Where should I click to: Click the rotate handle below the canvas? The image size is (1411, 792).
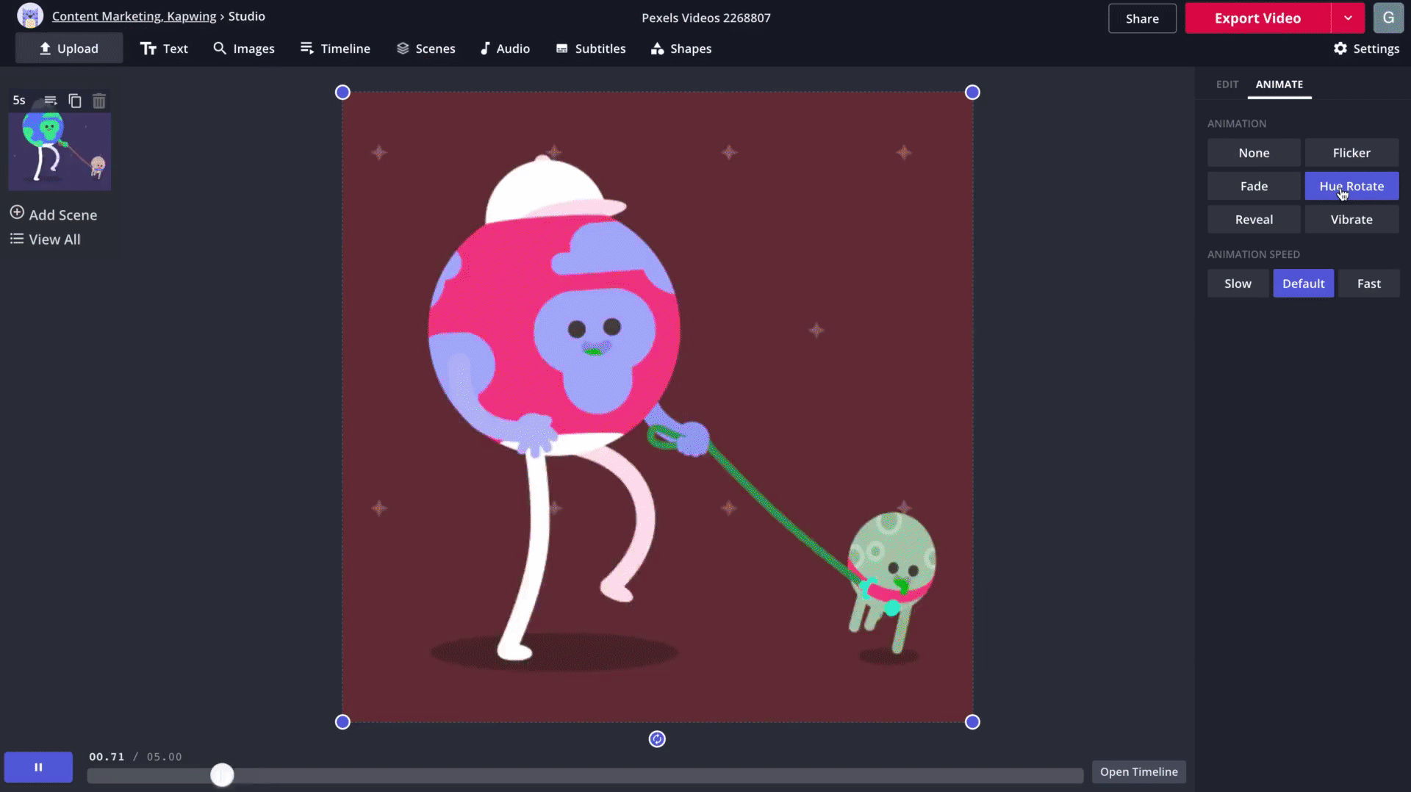[x=657, y=739]
